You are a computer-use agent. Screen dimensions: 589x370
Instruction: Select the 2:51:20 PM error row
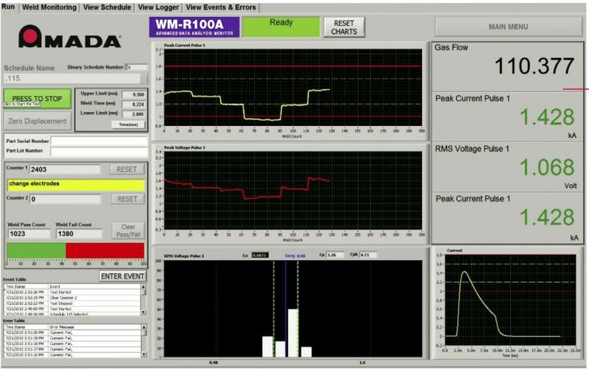click(x=72, y=332)
